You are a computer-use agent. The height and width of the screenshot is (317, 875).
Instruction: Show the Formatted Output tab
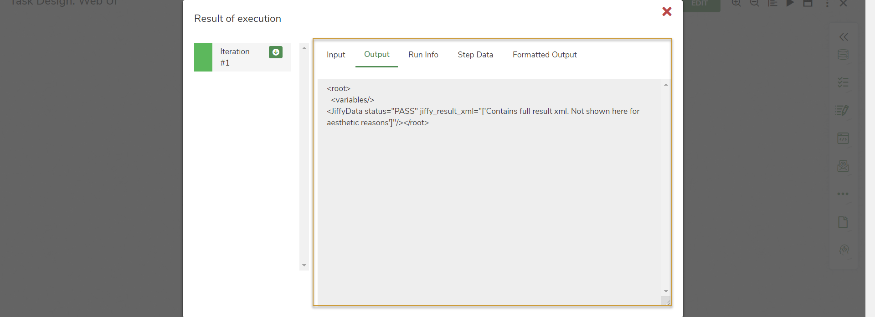[544, 55]
